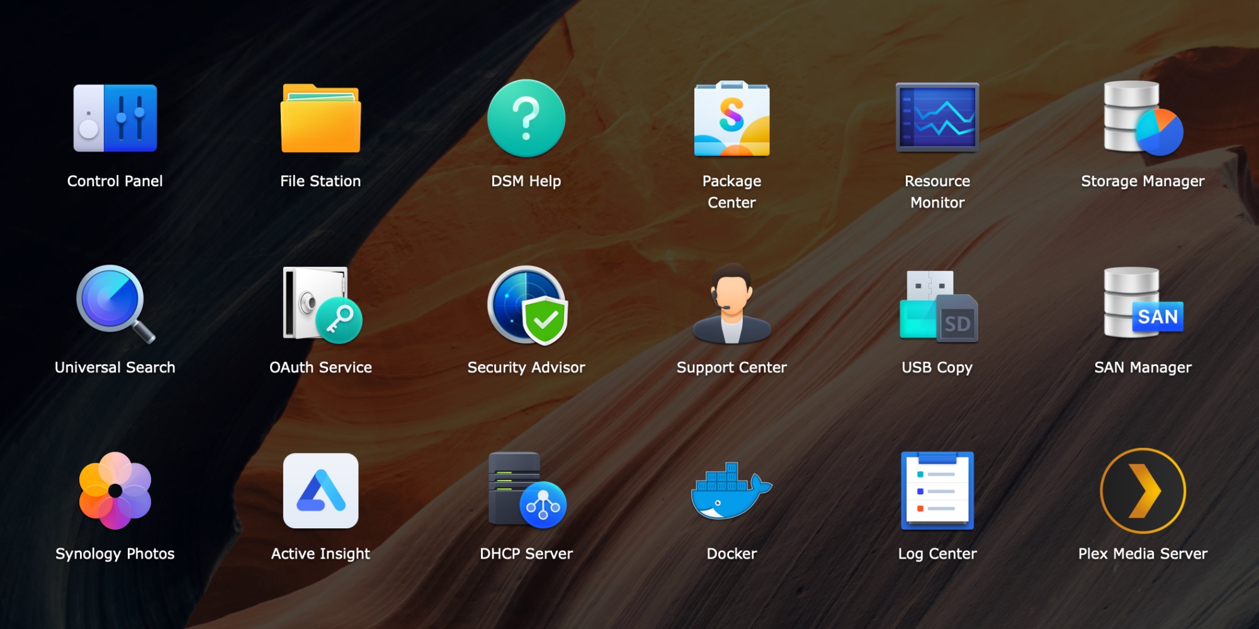Screen dimensions: 1259x629
Task: Launch File Station folder icon
Action: point(320,118)
